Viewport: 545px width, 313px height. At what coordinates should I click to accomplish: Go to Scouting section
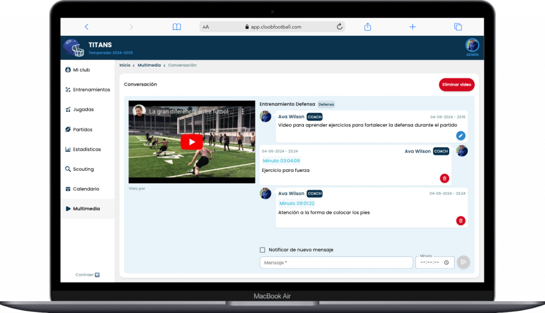[83, 169]
